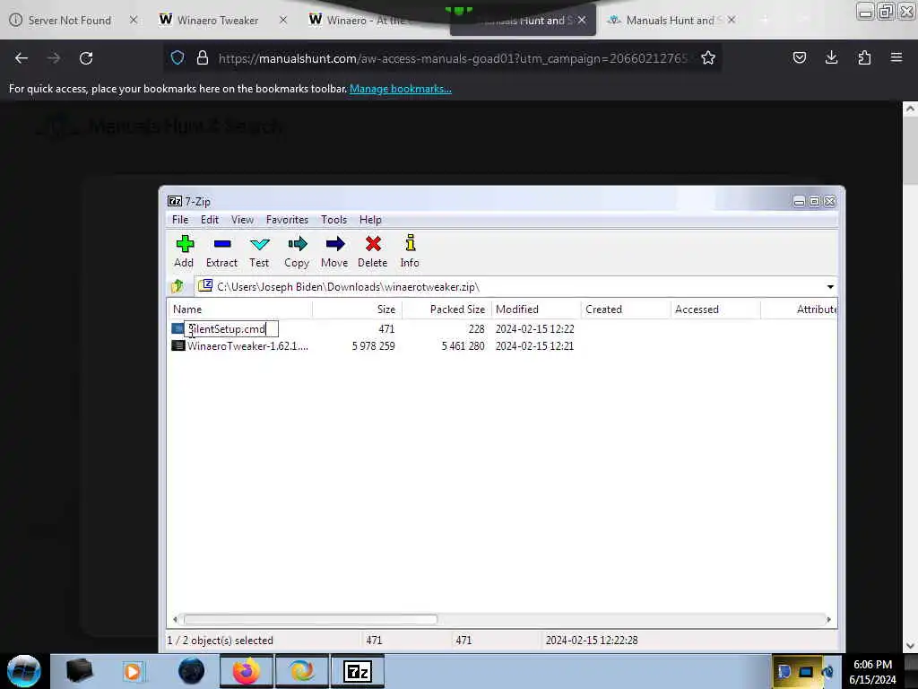Open the Favorites menu
Image resolution: width=918 pixels, height=689 pixels.
click(287, 220)
